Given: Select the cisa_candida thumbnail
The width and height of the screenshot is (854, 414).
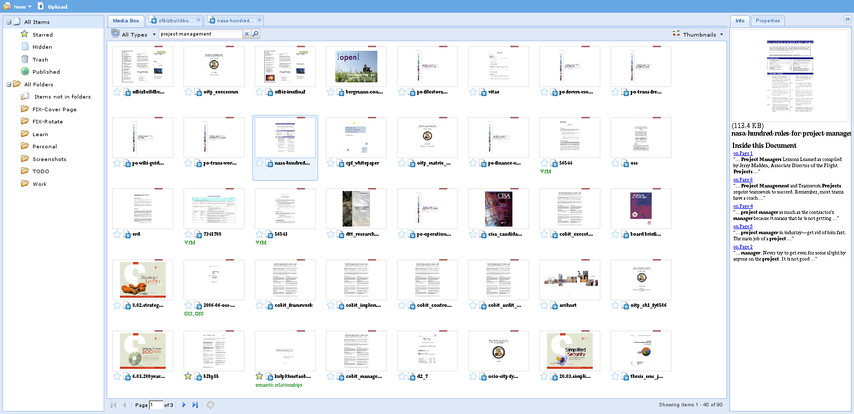Looking at the screenshot, I should pos(498,209).
